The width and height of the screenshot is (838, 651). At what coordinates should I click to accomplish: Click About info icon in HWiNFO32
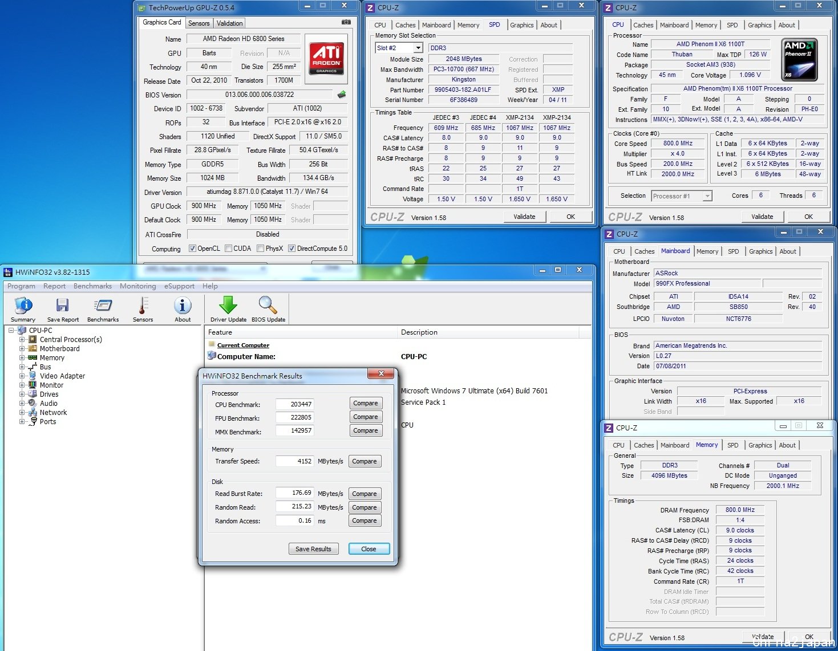[x=183, y=310]
